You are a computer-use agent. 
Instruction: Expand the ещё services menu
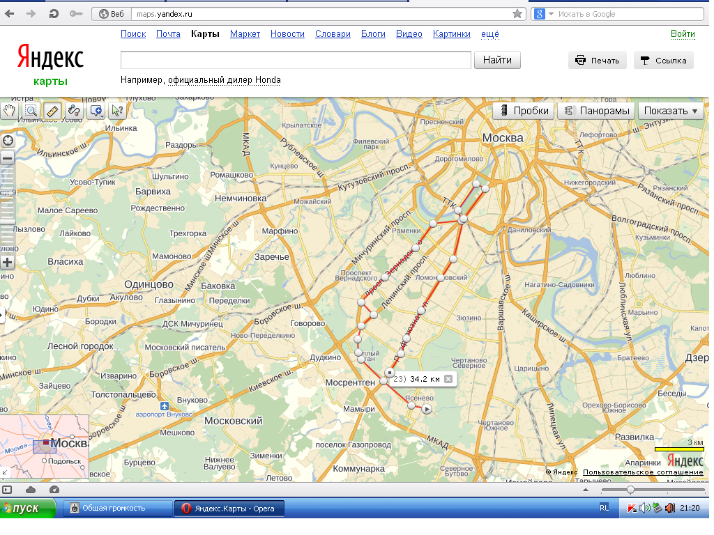point(490,34)
